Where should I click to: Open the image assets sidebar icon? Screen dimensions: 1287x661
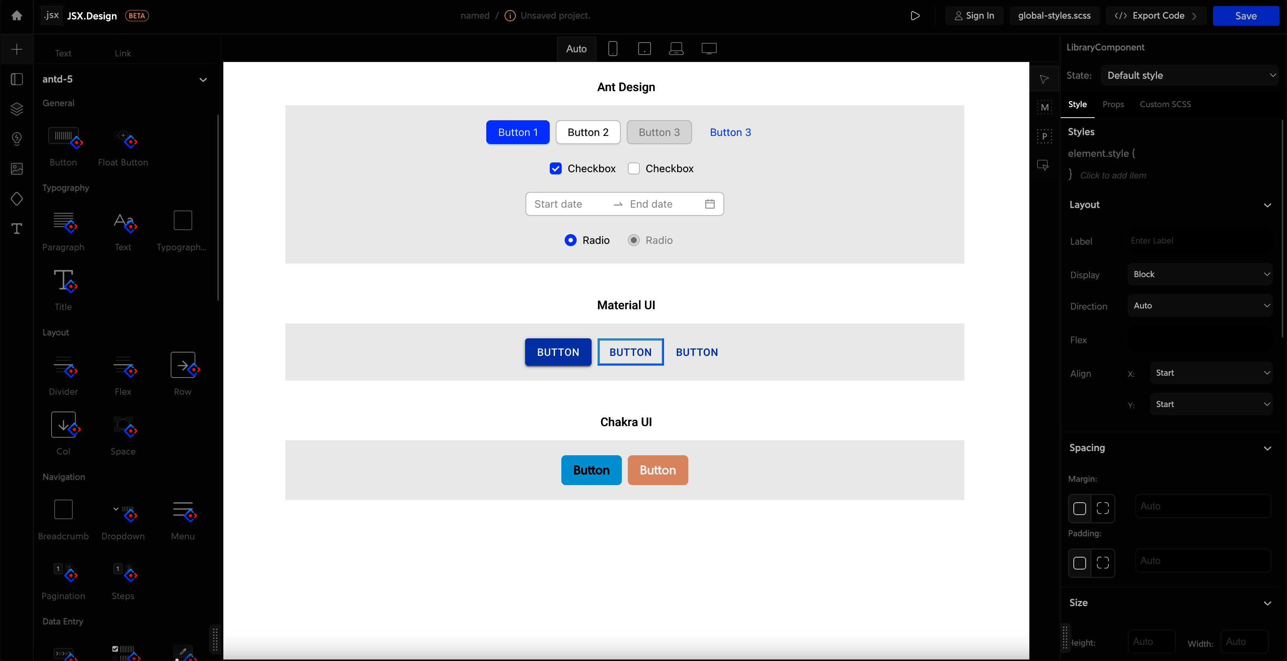click(16, 169)
